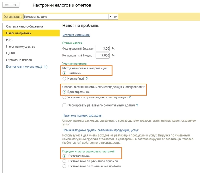Show help for Нелинейный method
Viewport: 200px width, 173px height.
tap(87, 79)
